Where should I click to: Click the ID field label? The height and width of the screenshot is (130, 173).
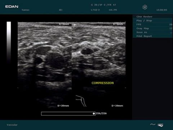pos(61,10)
